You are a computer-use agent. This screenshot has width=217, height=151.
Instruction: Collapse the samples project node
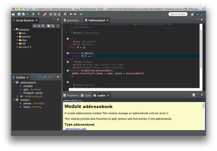[x=14, y=30]
